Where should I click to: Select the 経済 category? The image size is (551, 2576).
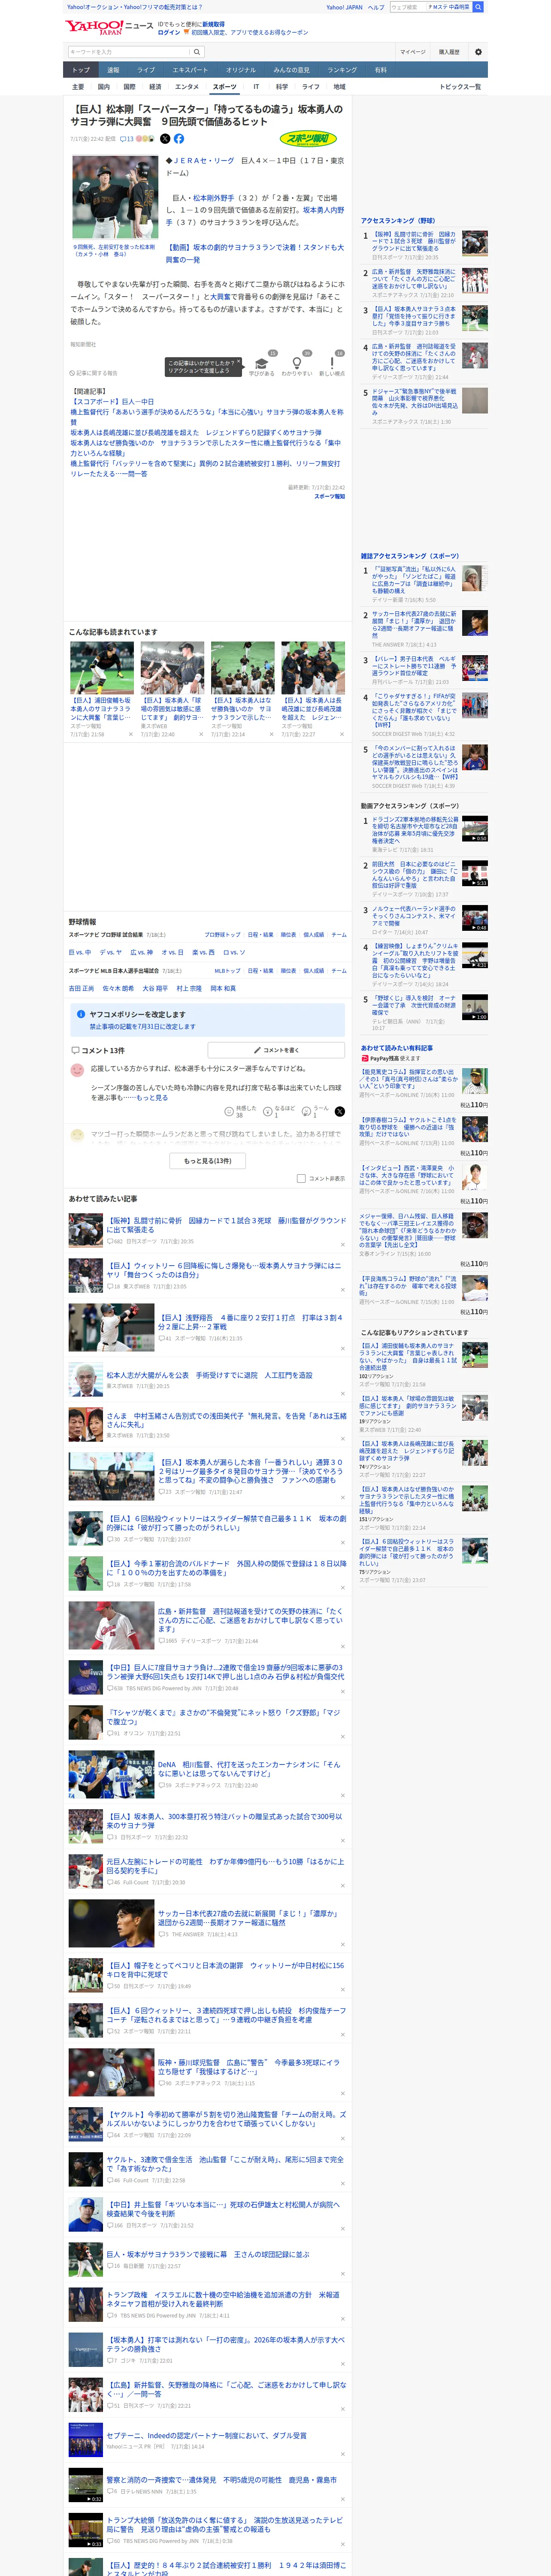tap(155, 87)
